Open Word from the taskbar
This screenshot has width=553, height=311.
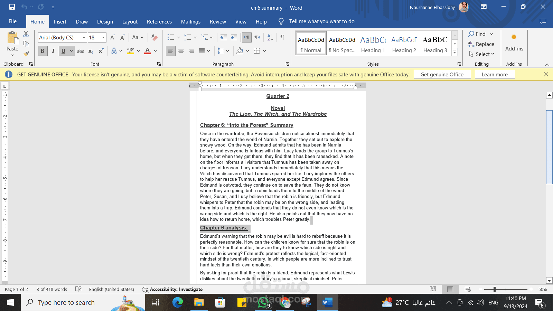coord(327,302)
